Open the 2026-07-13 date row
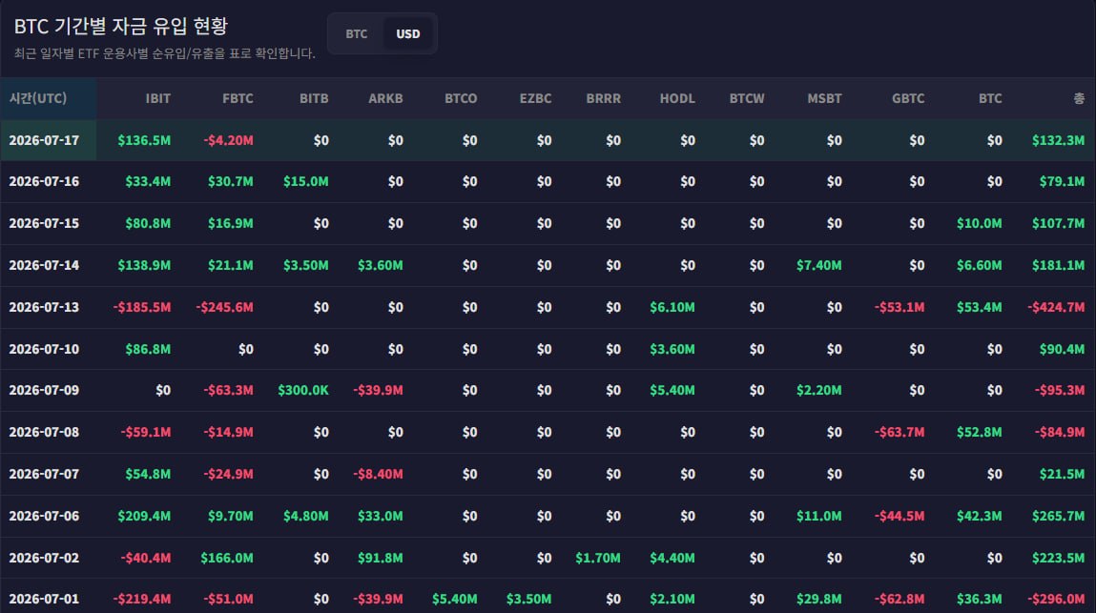Viewport: 1096px width, 613px height. pyautogui.click(x=548, y=308)
